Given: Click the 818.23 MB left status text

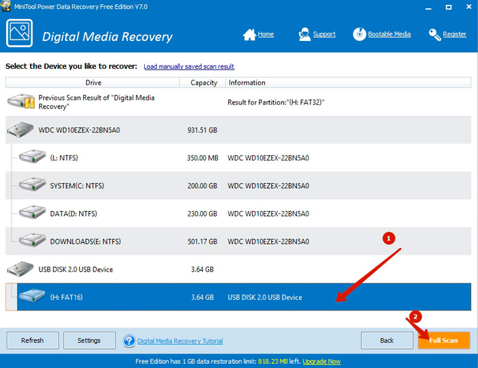Looking at the screenshot, I should (279, 362).
